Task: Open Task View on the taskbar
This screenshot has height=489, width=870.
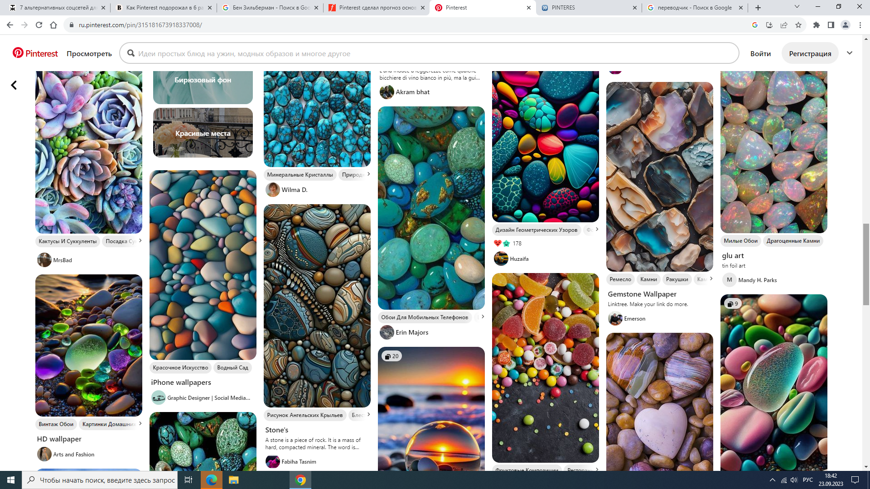Action: tap(188, 480)
